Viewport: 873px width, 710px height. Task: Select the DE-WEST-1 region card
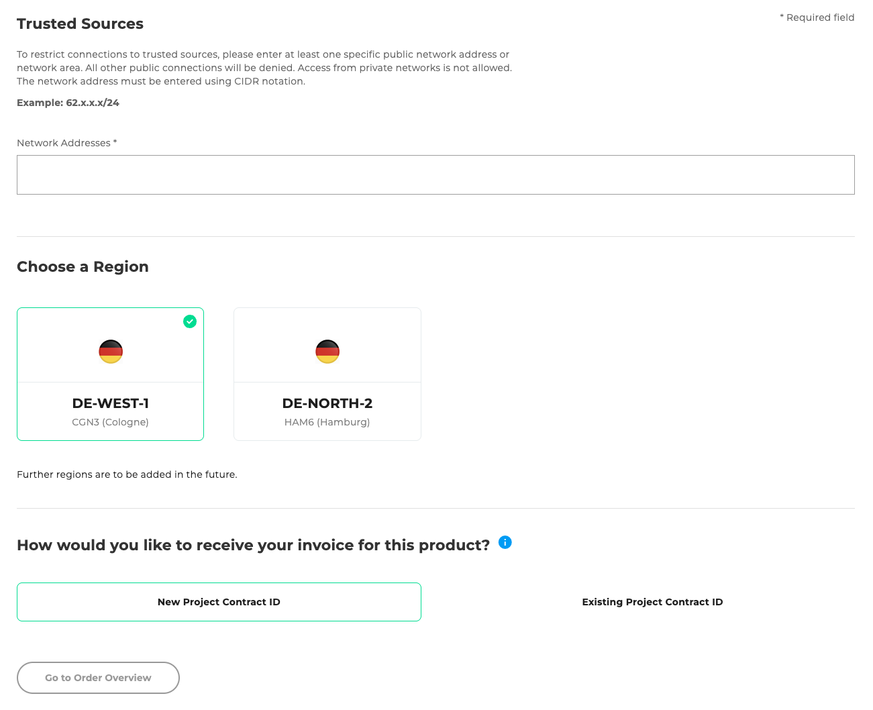[110, 374]
